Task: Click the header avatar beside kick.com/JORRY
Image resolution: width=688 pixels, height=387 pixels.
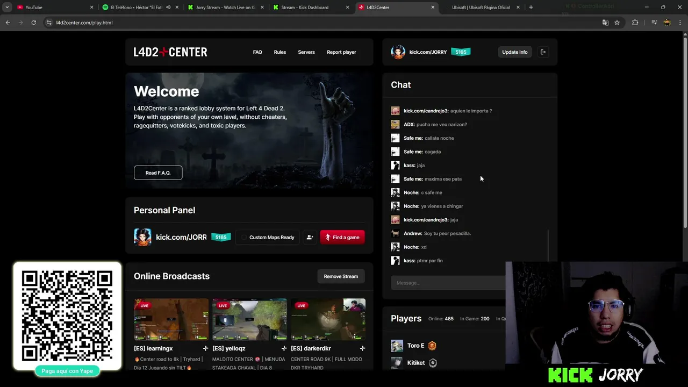Action: [398, 52]
